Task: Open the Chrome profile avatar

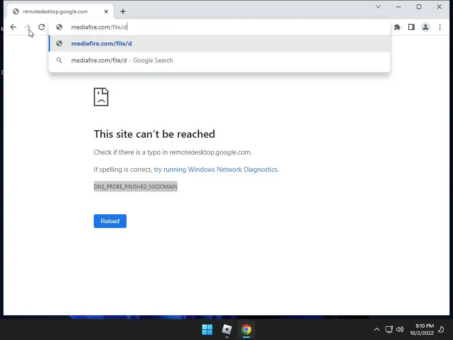Action: [x=426, y=27]
